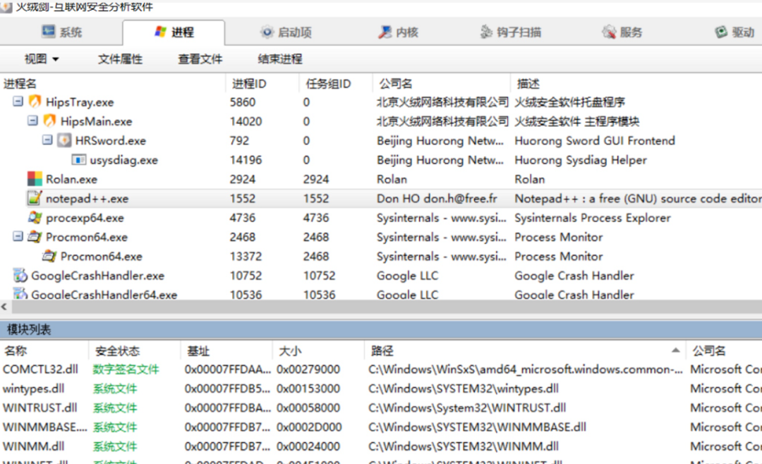
Task: Click the 查看文件 button
Action: pos(200,59)
